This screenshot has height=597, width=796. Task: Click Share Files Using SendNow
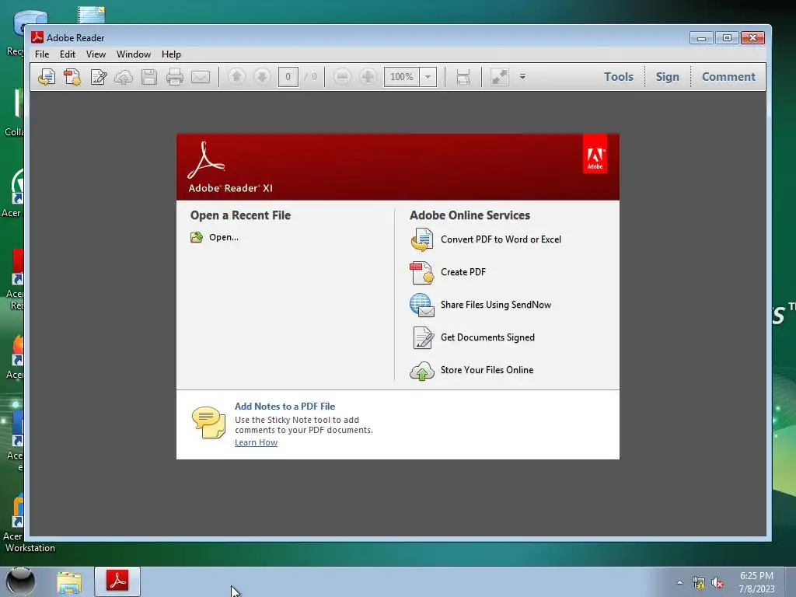(495, 305)
